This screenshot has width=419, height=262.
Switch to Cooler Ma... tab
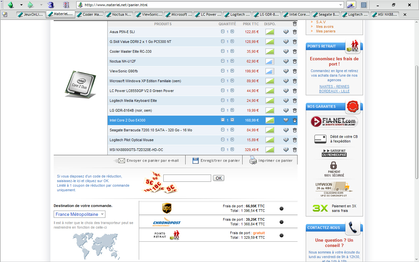pyautogui.click(x=90, y=14)
